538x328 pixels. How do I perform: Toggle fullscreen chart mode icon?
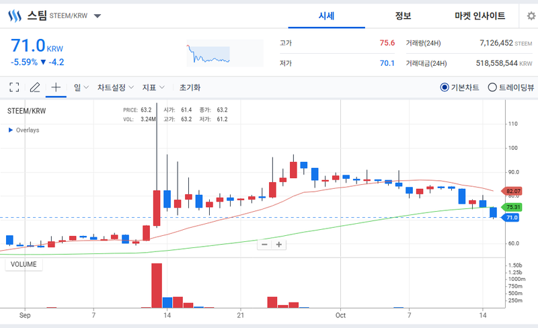pyautogui.click(x=14, y=87)
